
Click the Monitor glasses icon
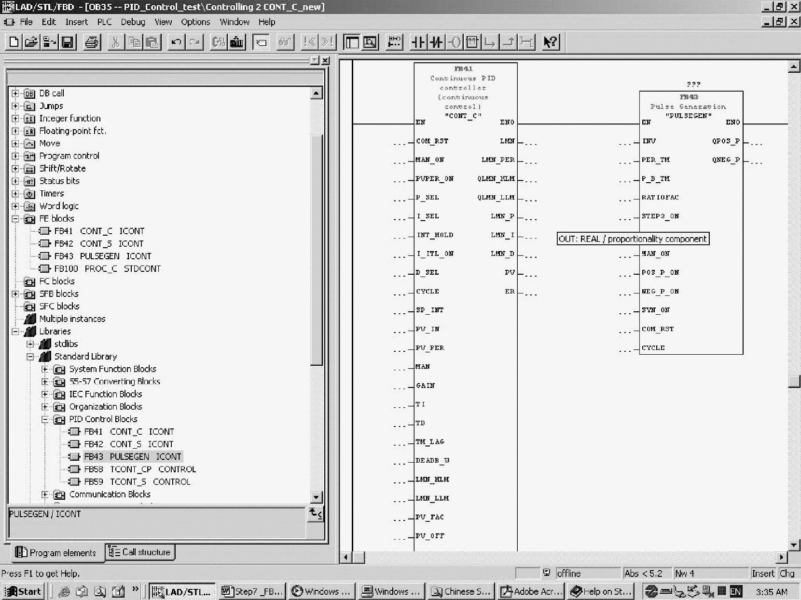pos(285,42)
